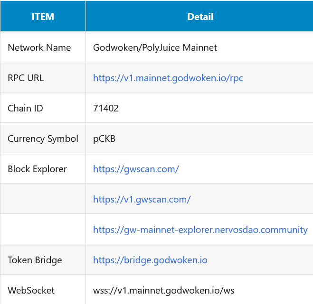
Task: Open the https://gwscan.com/ explorer link
Action: 136,169
